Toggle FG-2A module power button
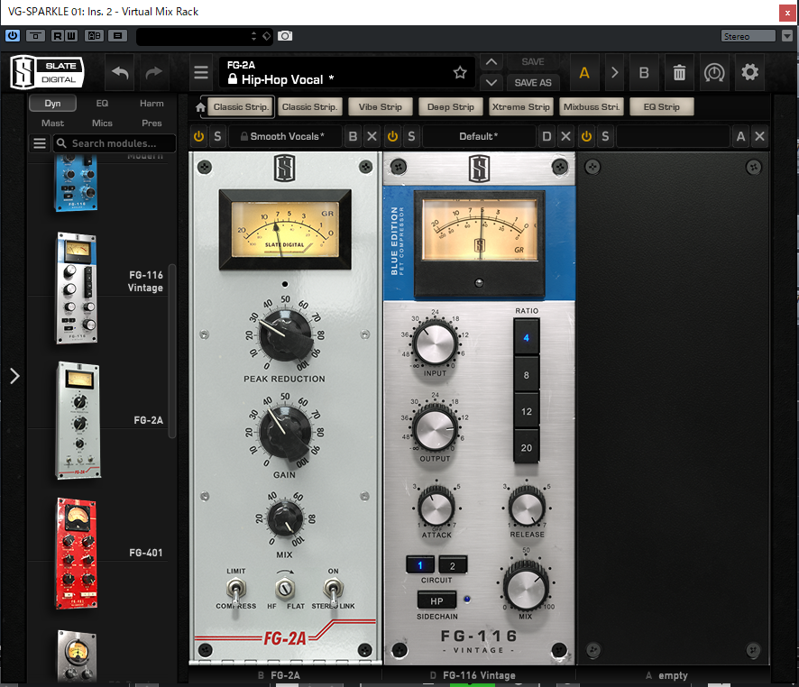Image resolution: width=799 pixels, height=687 pixels. [198, 136]
